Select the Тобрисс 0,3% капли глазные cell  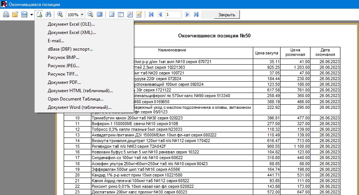172,130
